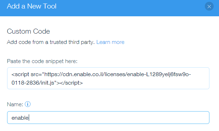Click inside the code snippet text box
The image size is (219, 131).
[108, 78]
